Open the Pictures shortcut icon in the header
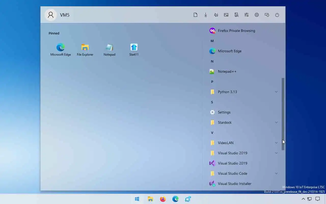 tap(226, 15)
